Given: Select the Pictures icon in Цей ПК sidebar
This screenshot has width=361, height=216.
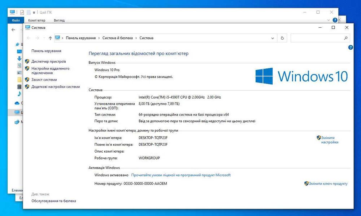Looking at the screenshot, I should (x=19, y=72).
